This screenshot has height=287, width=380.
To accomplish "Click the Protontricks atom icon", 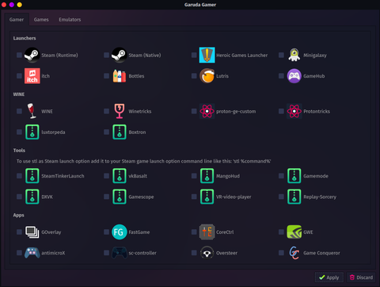I will point(294,111).
